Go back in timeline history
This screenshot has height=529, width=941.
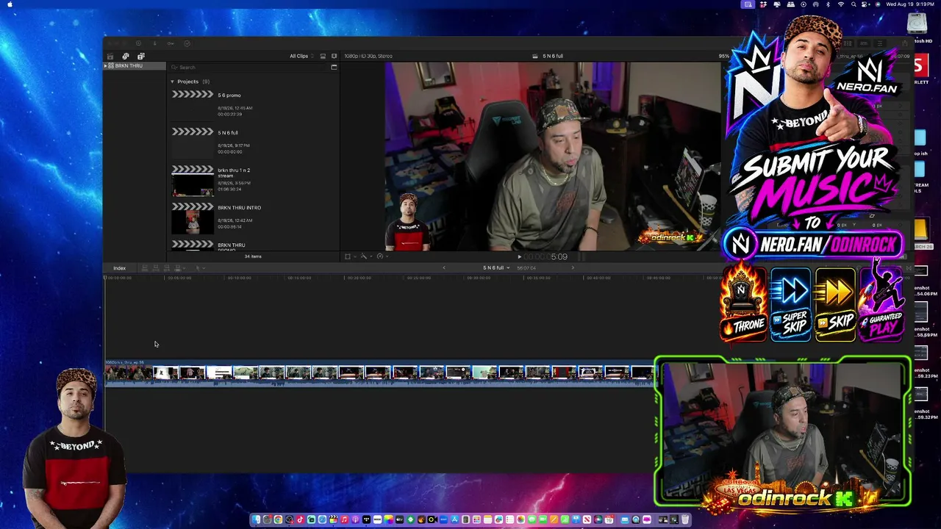point(444,268)
